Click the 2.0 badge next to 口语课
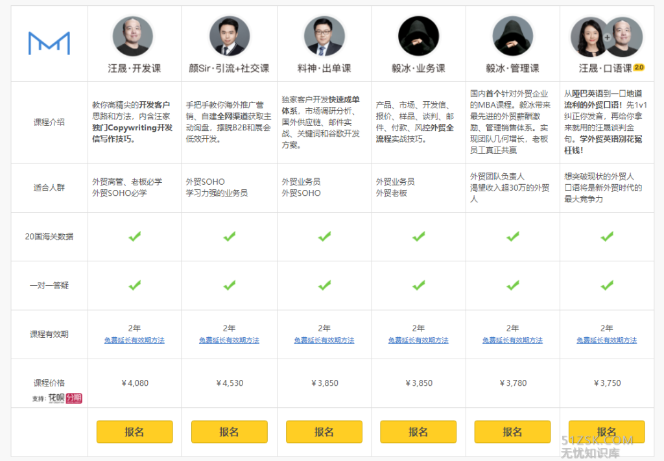664x461 pixels. (639, 67)
